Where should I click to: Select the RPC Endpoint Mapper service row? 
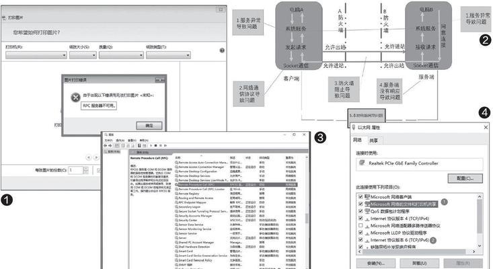235,202
